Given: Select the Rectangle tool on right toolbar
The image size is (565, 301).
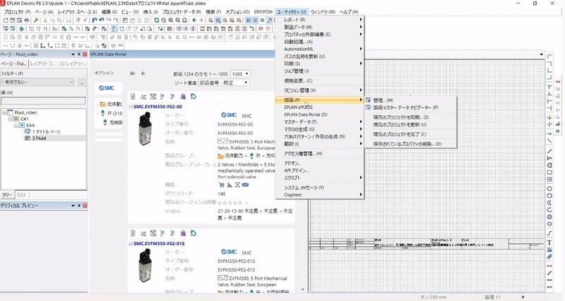Looking at the screenshot, I should (549, 172).
